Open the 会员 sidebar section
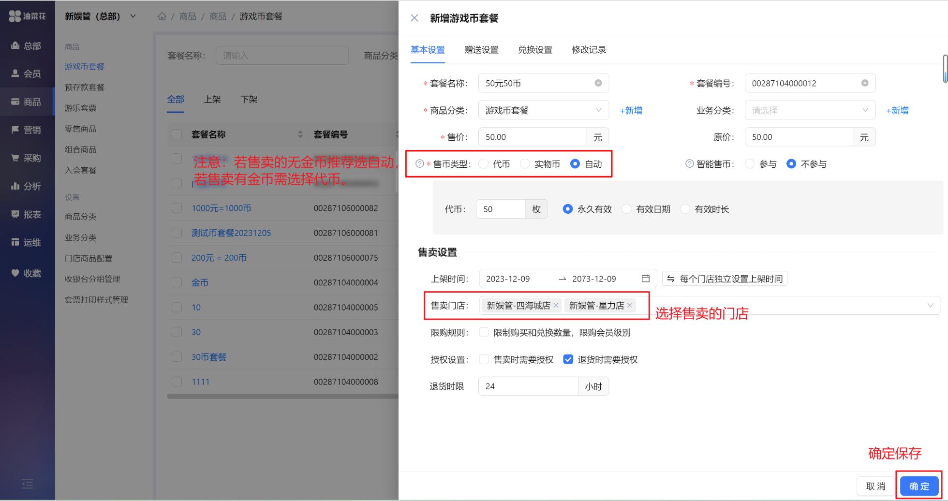The height and width of the screenshot is (501, 948). 27,74
